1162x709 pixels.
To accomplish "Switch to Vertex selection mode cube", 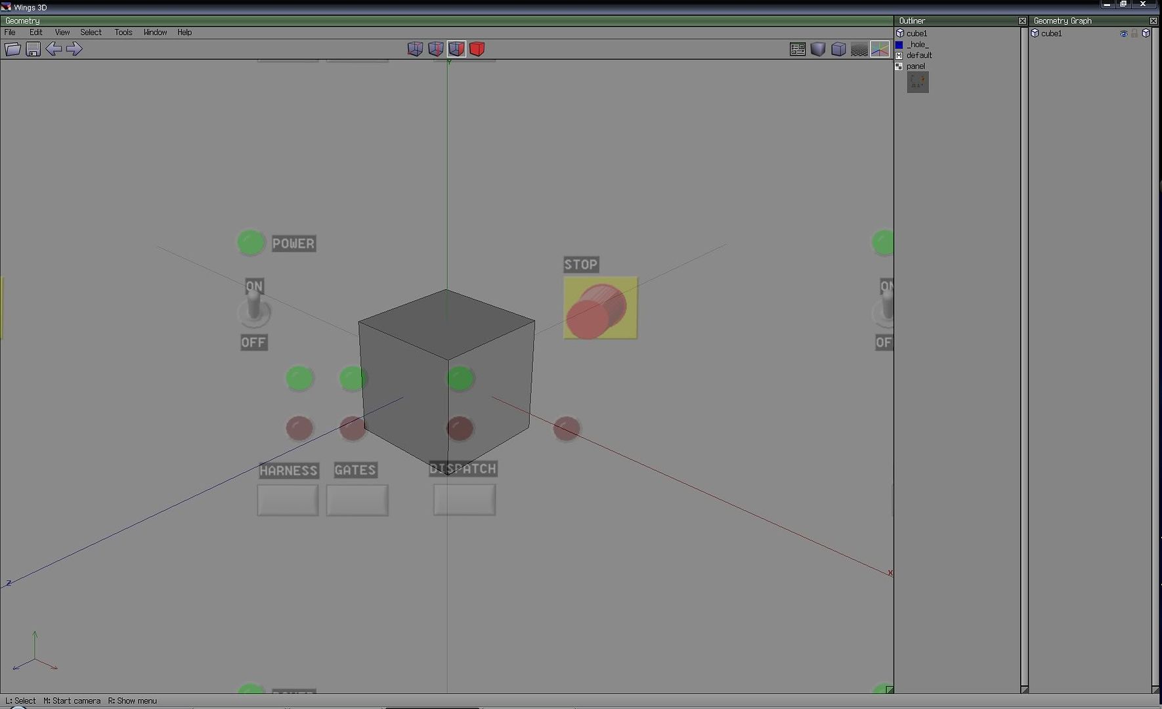I will pyautogui.click(x=415, y=49).
